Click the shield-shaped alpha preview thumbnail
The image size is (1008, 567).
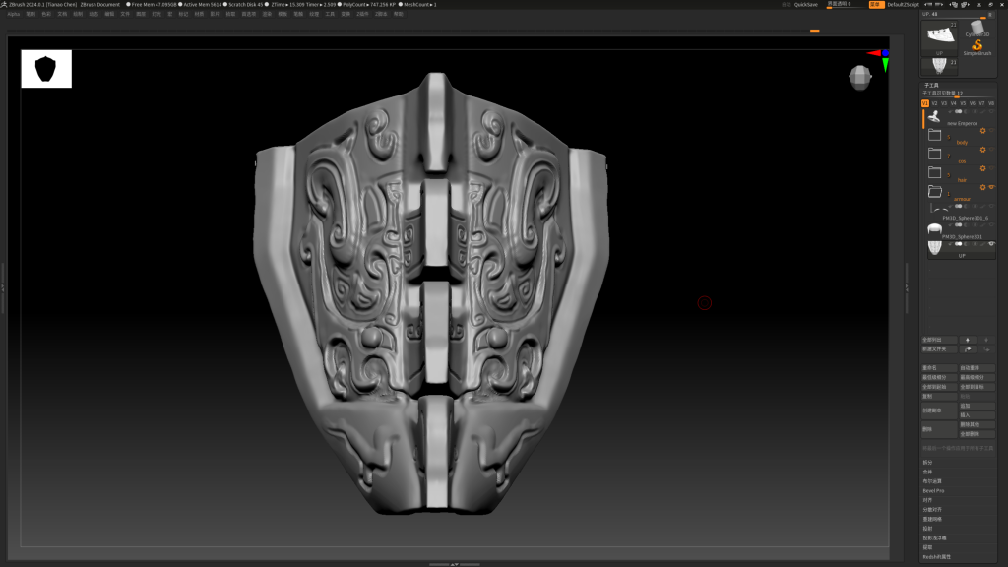[46, 69]
